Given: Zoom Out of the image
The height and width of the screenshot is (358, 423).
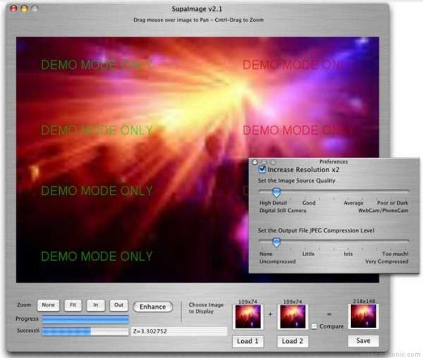Looking at the screenshot, I should (x=119, y=305).
